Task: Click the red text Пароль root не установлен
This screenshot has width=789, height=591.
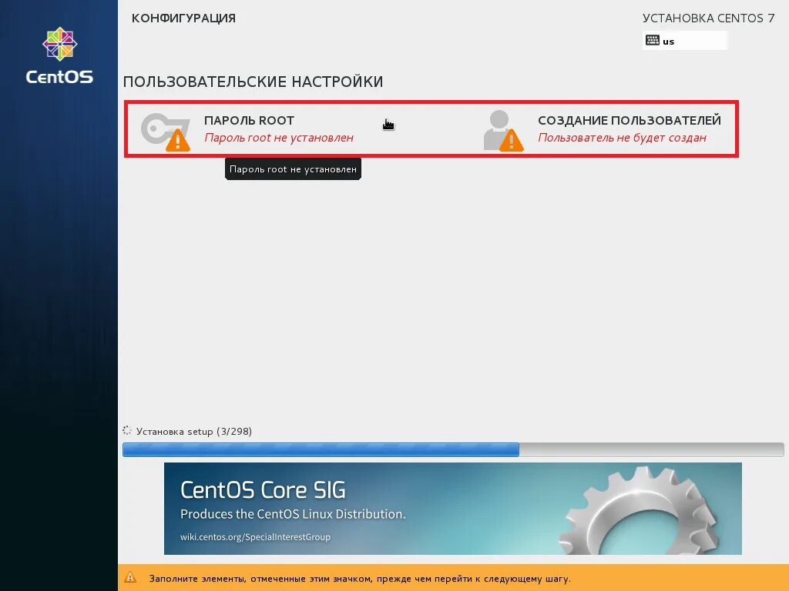Action: [279, 138]
